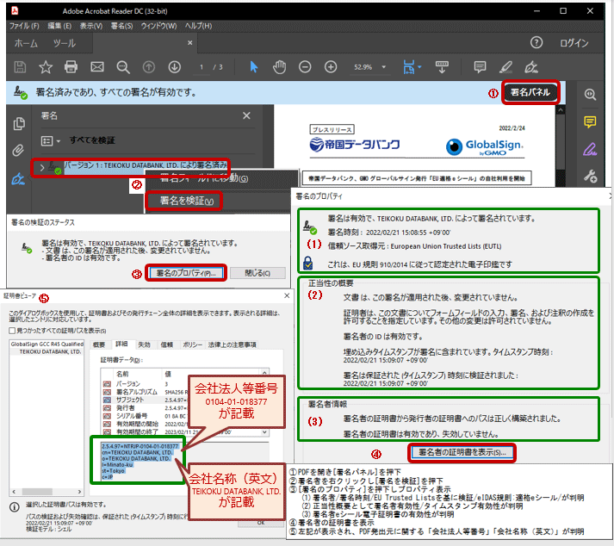Click the 閉じる(C) button

click(x=257, y=273)
